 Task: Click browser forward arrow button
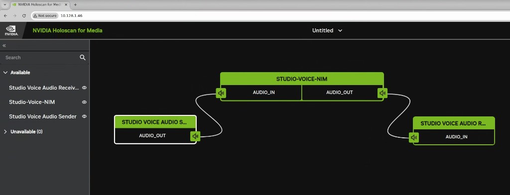click(x=14, y=15)
